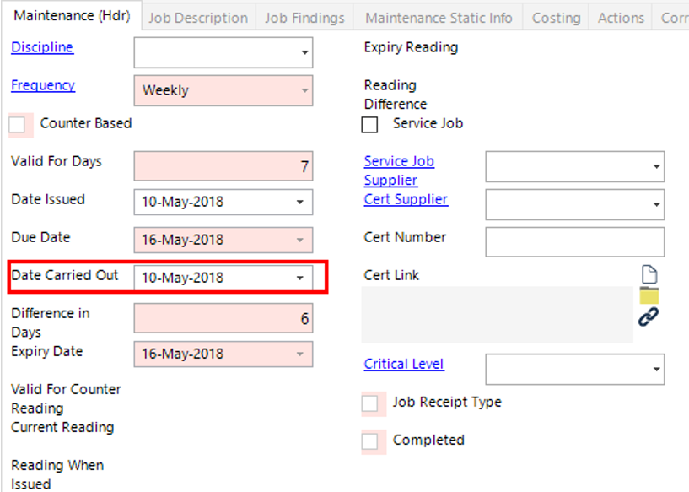Viewport: 689px width, 492px height.
Task: Check the Completed checkbox
Action: tap(369, 441)
